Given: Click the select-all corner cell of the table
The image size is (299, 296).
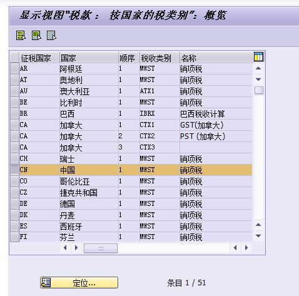Looking at the screenshot, I should click(14, 58).
